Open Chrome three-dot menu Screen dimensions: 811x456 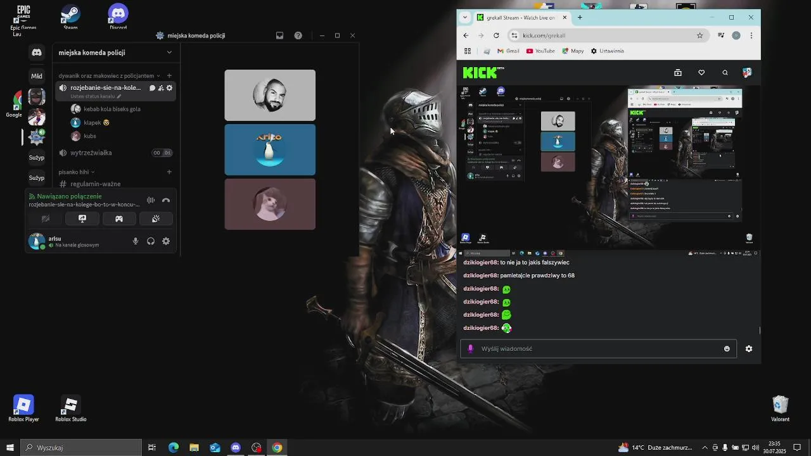[x=751, y=35]
